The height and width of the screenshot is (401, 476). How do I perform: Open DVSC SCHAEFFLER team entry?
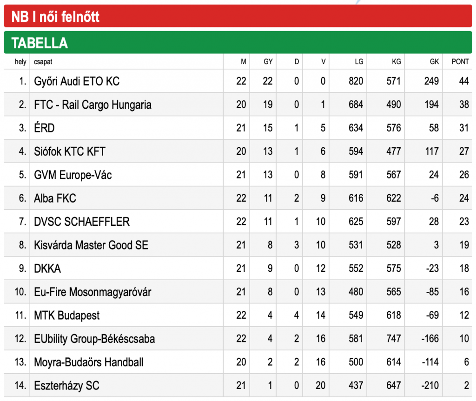82,222
